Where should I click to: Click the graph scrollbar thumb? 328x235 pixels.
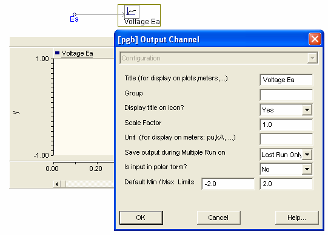point(63,184)
